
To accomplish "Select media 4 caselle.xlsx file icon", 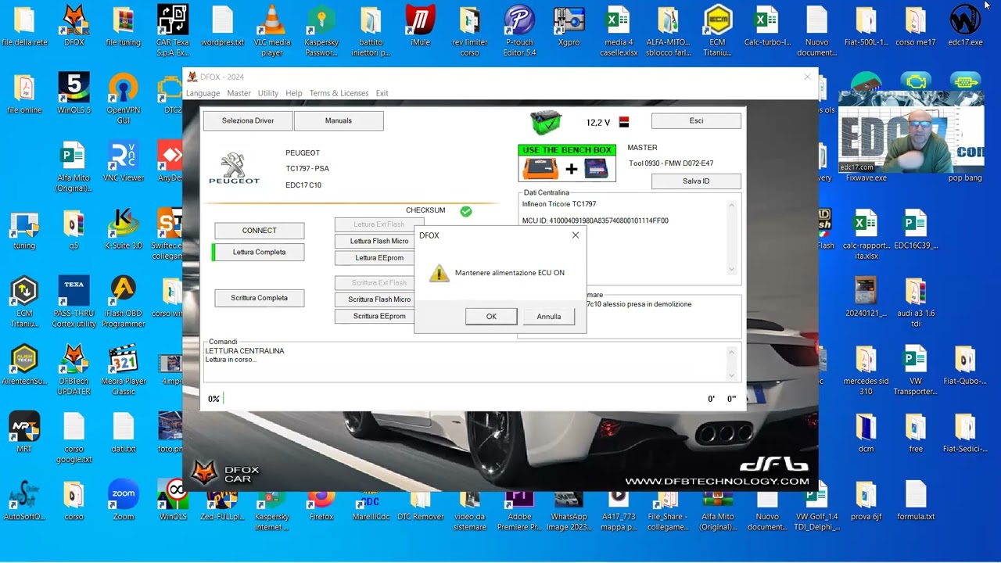I will [x=619, y=31].
